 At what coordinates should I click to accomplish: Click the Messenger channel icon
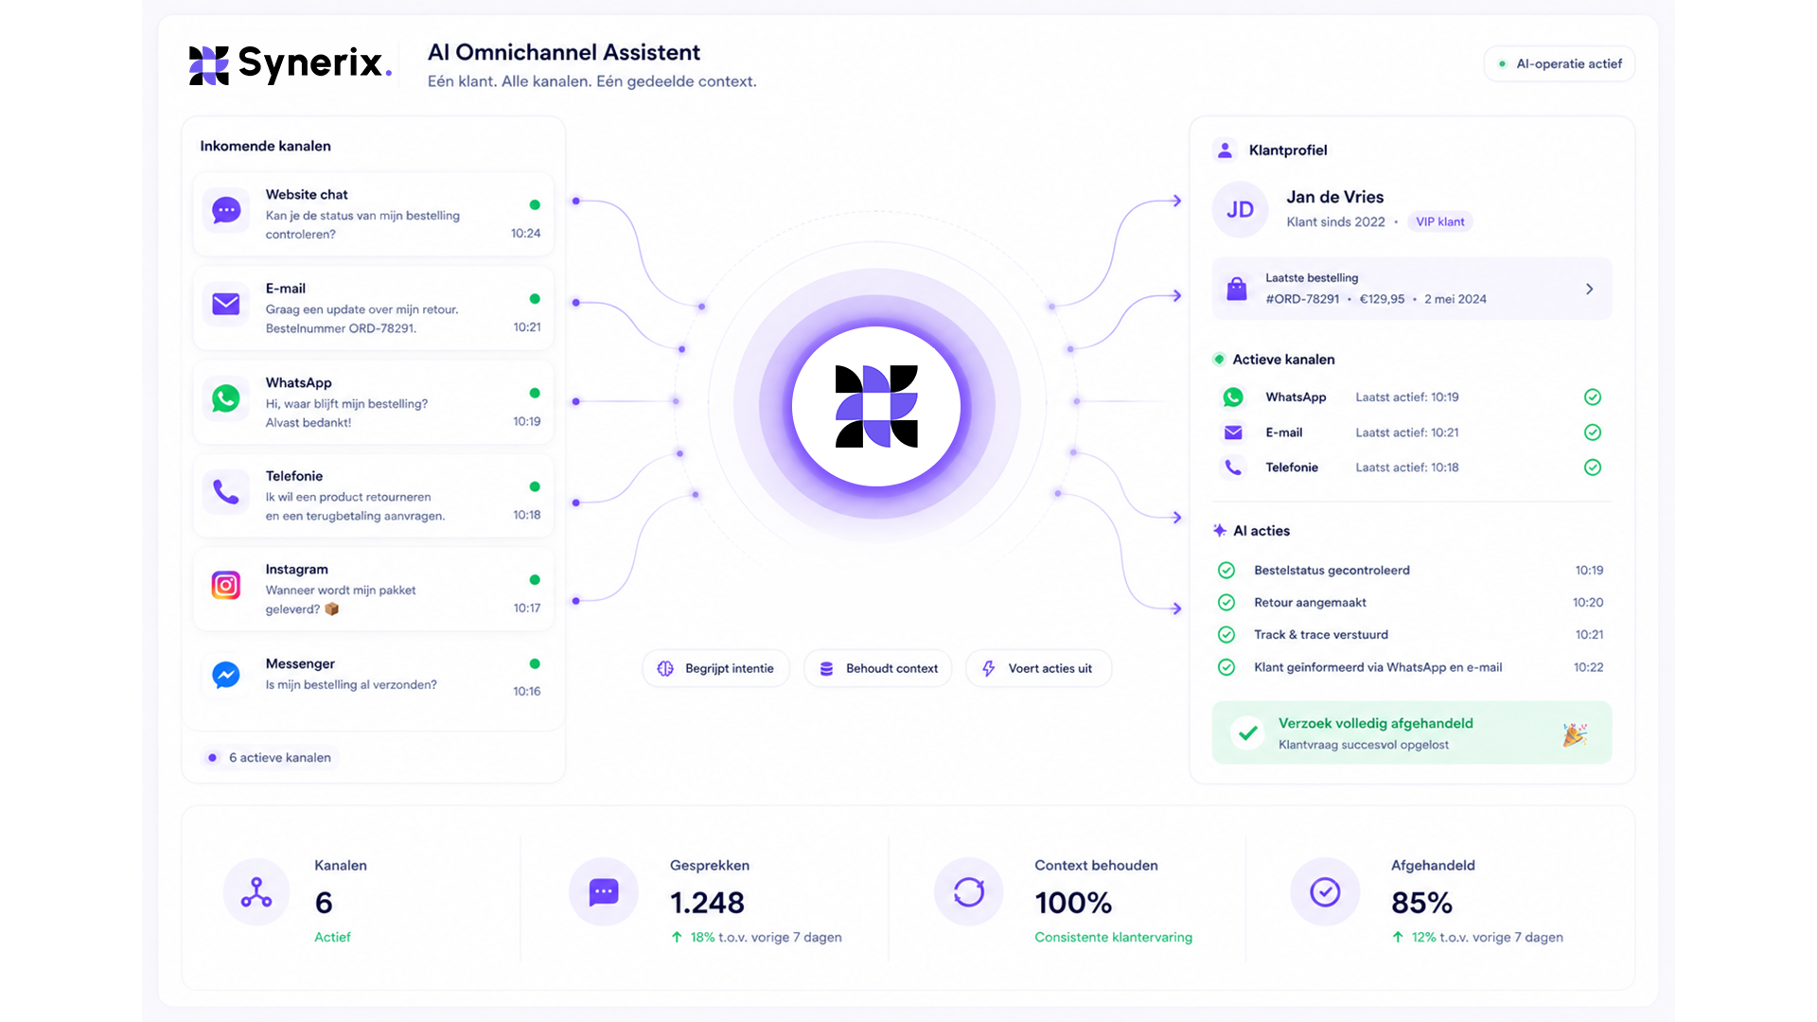click(x=226, y=675)
